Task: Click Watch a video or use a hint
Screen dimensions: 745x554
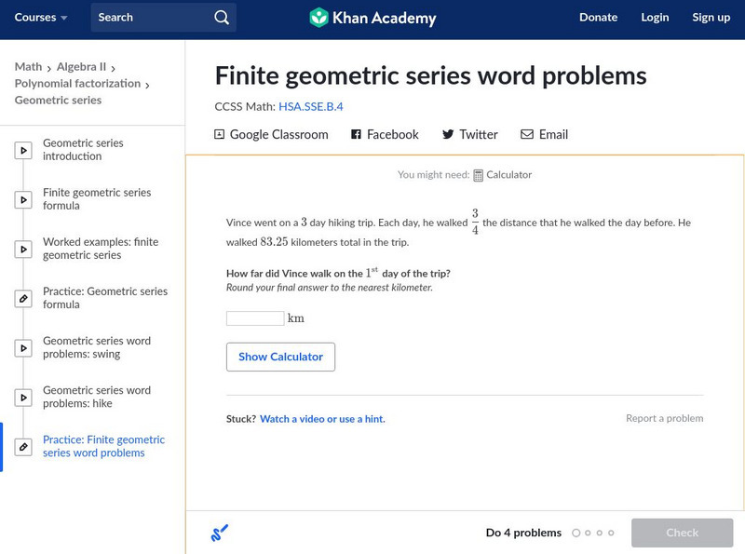Action: [322, 419]
